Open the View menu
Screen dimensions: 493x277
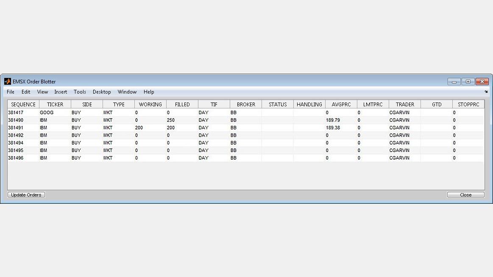[x=42, y=92]
